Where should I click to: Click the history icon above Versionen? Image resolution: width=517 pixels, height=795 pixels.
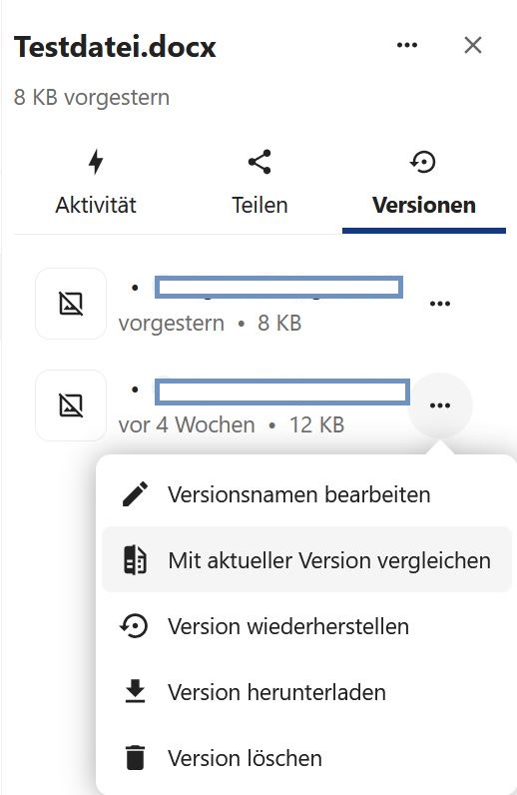pyautogui.click(x=423, y=162)
